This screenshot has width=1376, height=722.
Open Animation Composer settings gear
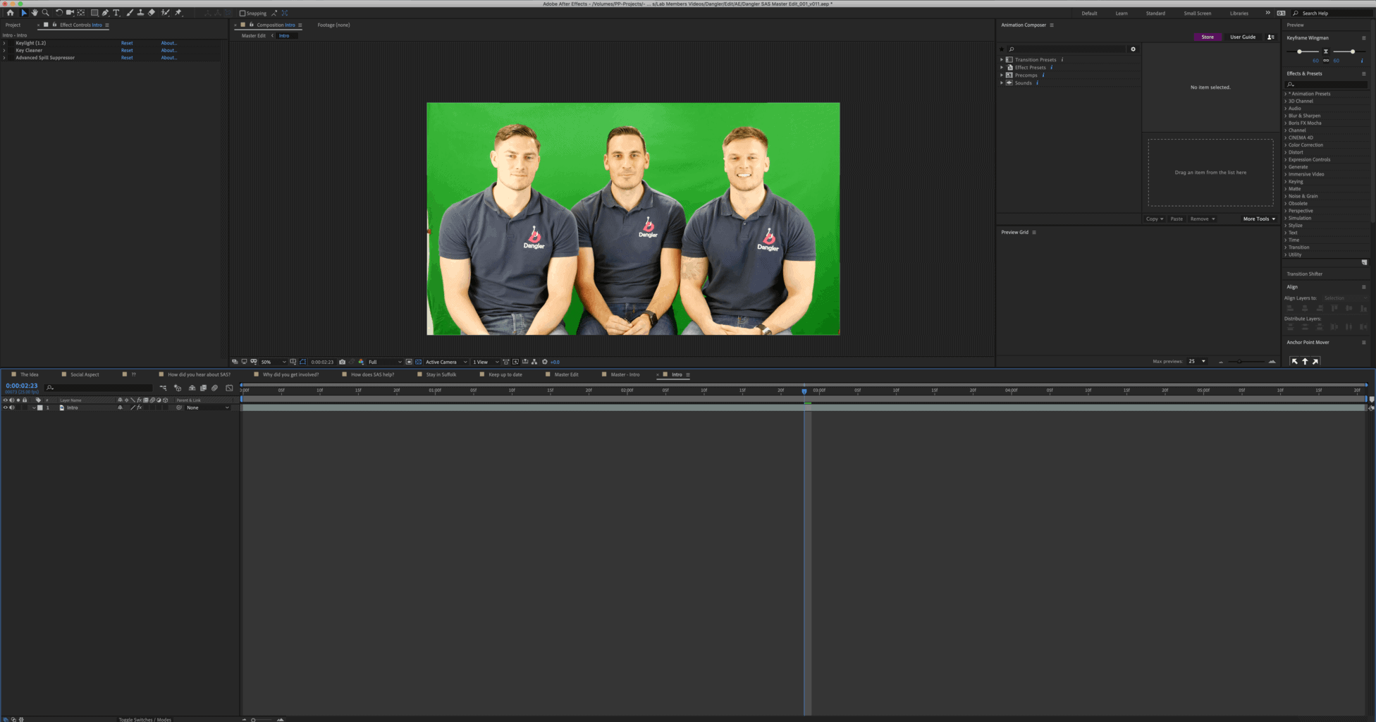(x=1133, y=49)
